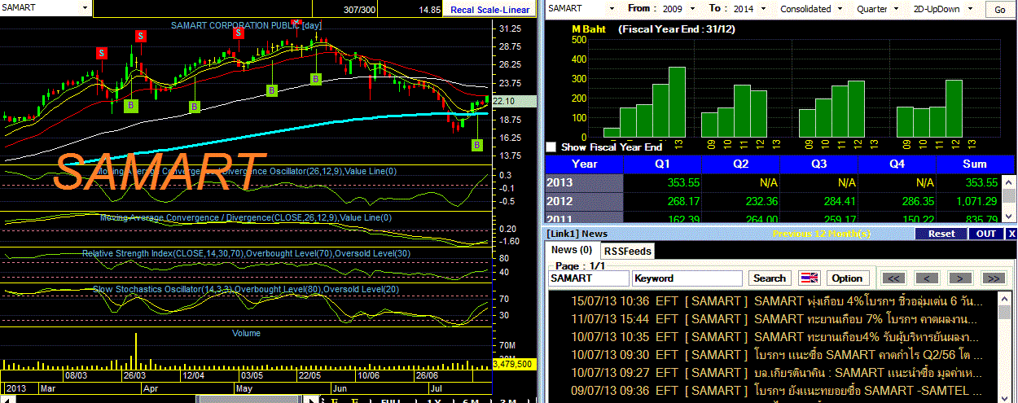Click the Go button
The image size is (1018, 403).
coord(1000,10)
